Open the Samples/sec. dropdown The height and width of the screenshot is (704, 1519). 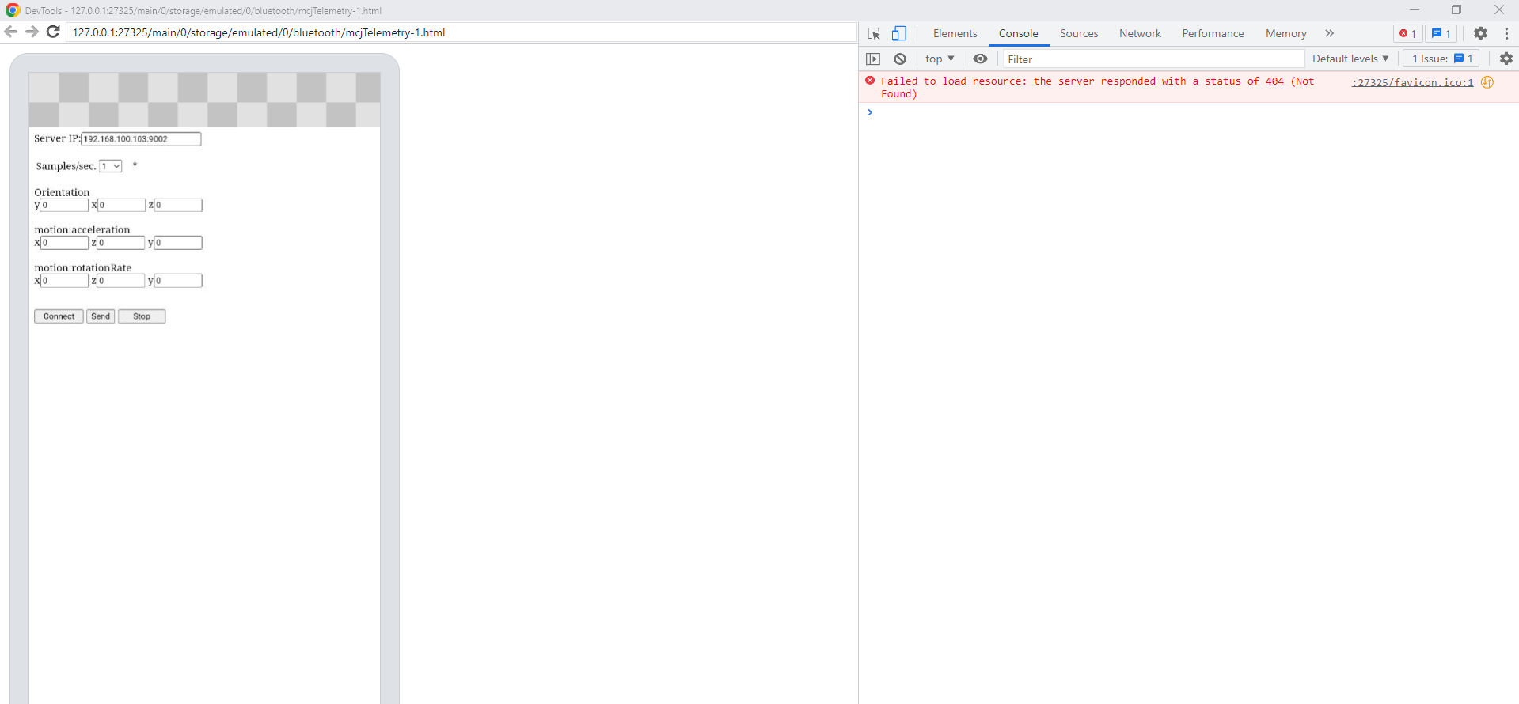click(110, 166)
